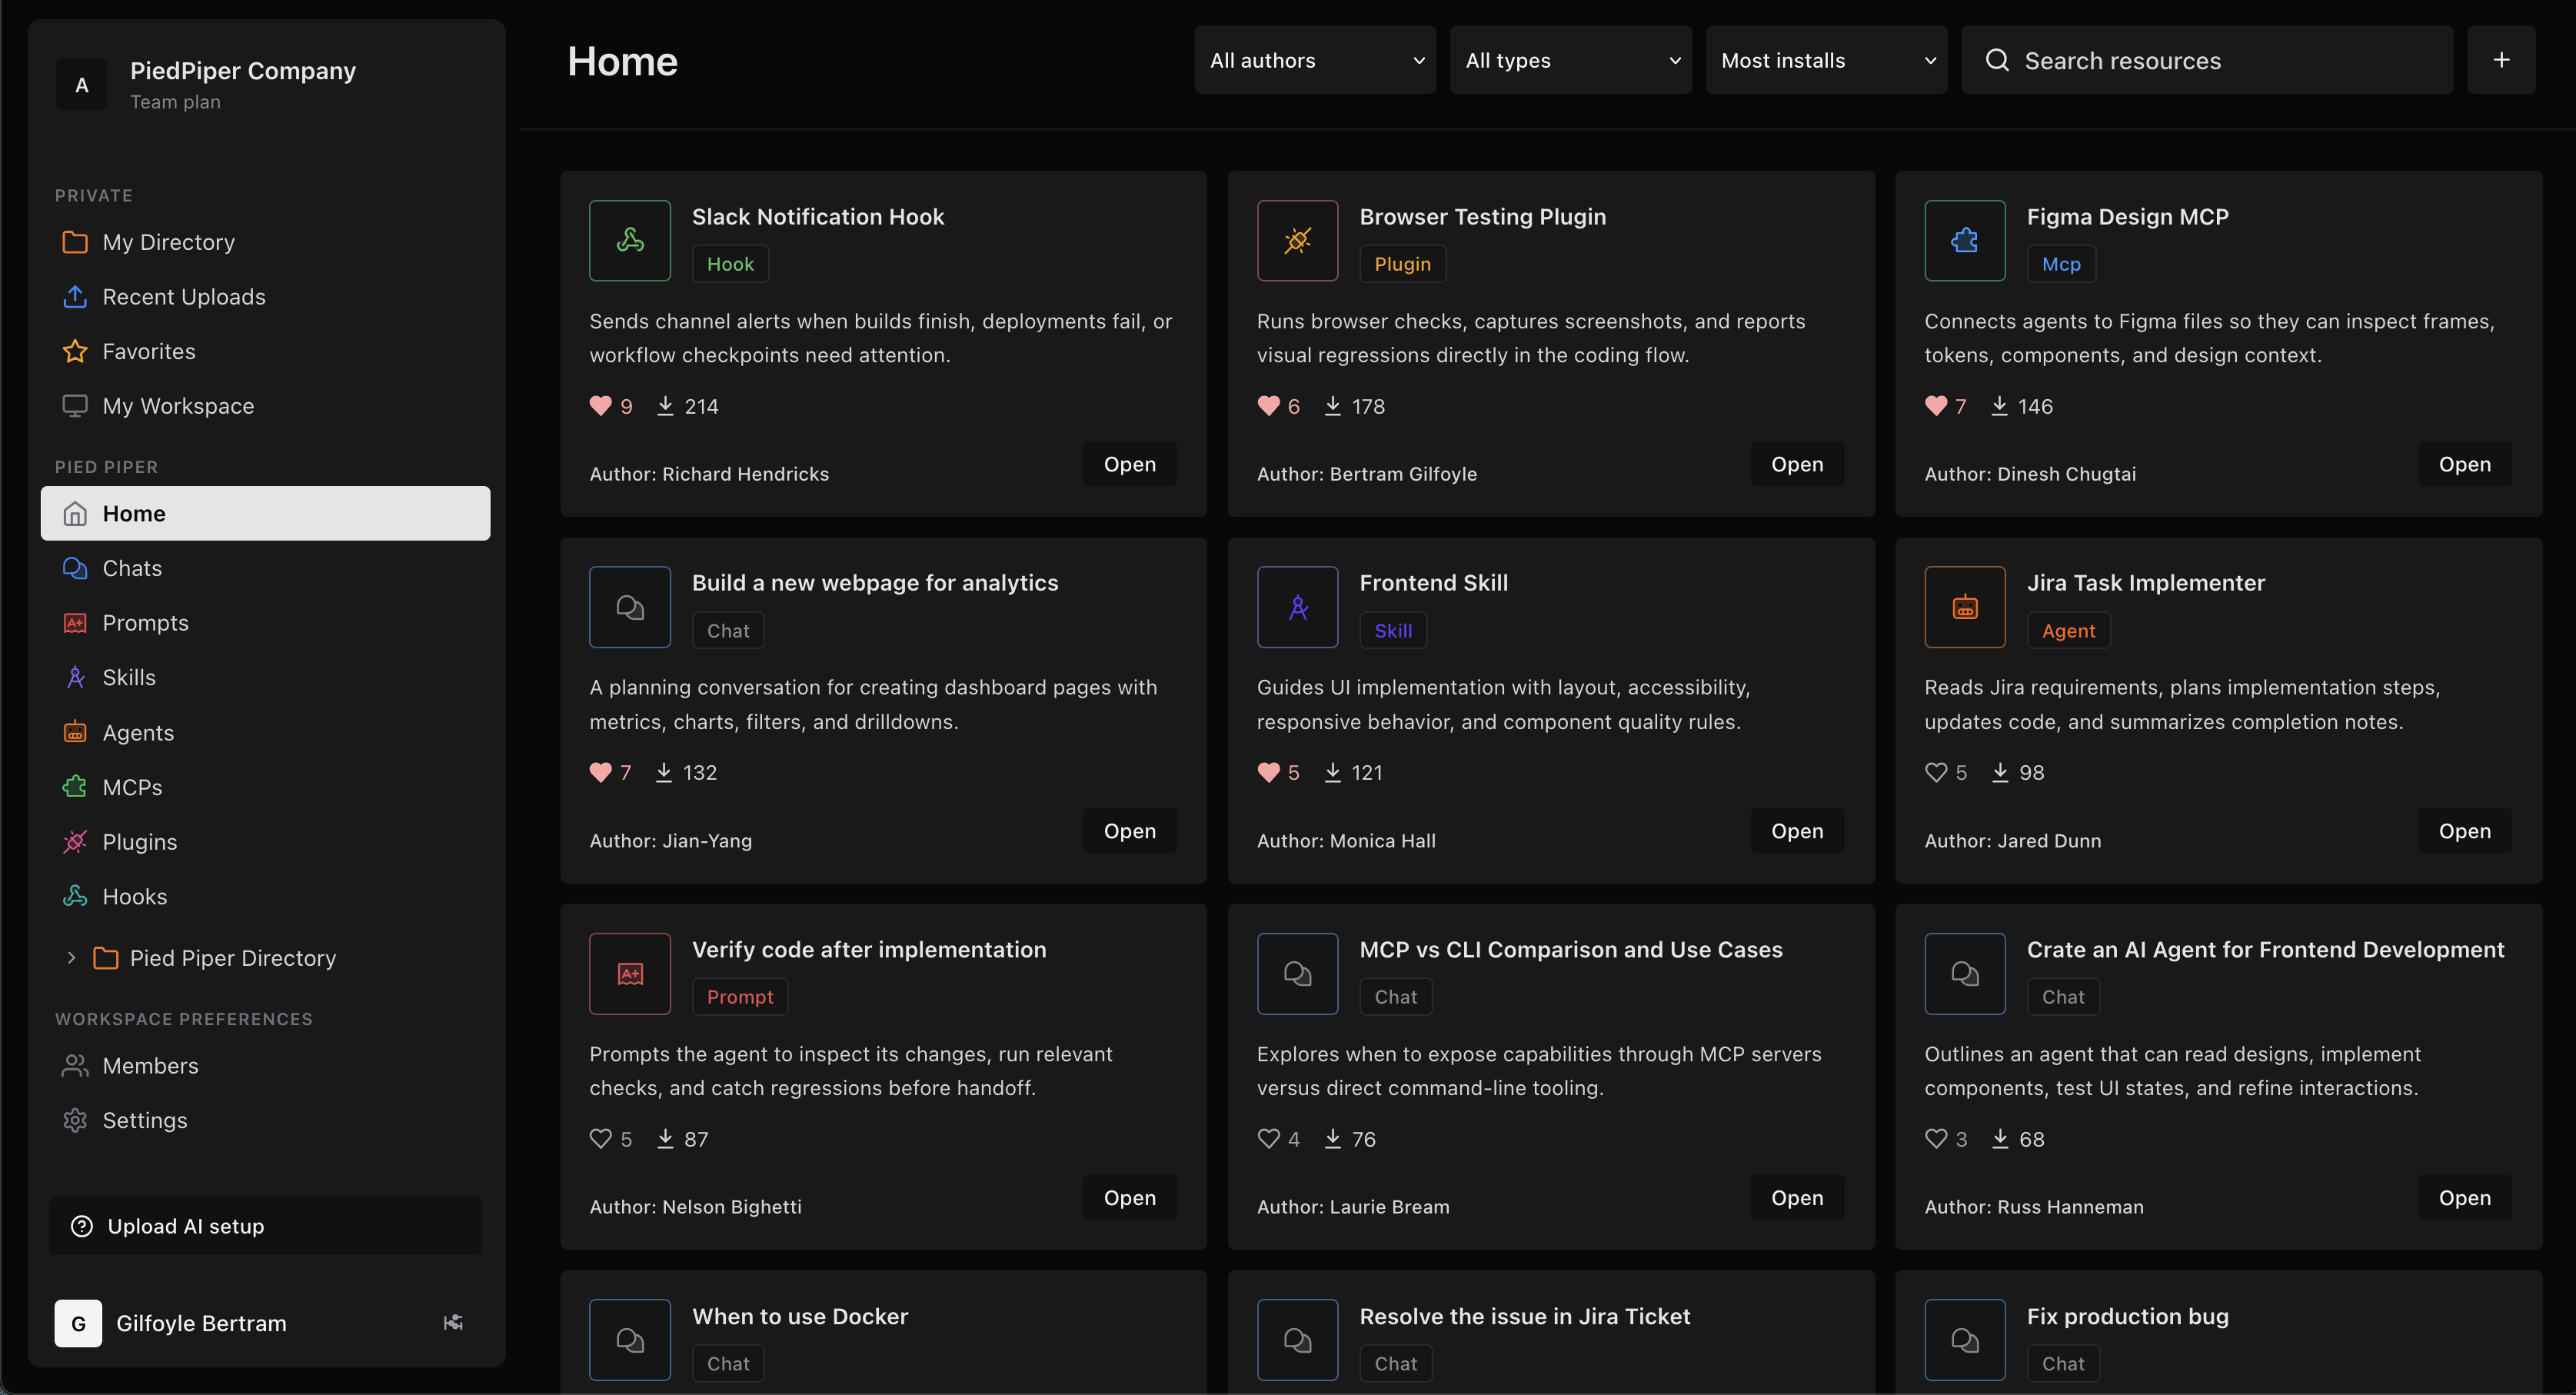This screenshot has width=2576, height=1395.
Task: Click the Crate an AI Agent chat icon
Action: click(x=1965, y=974)
